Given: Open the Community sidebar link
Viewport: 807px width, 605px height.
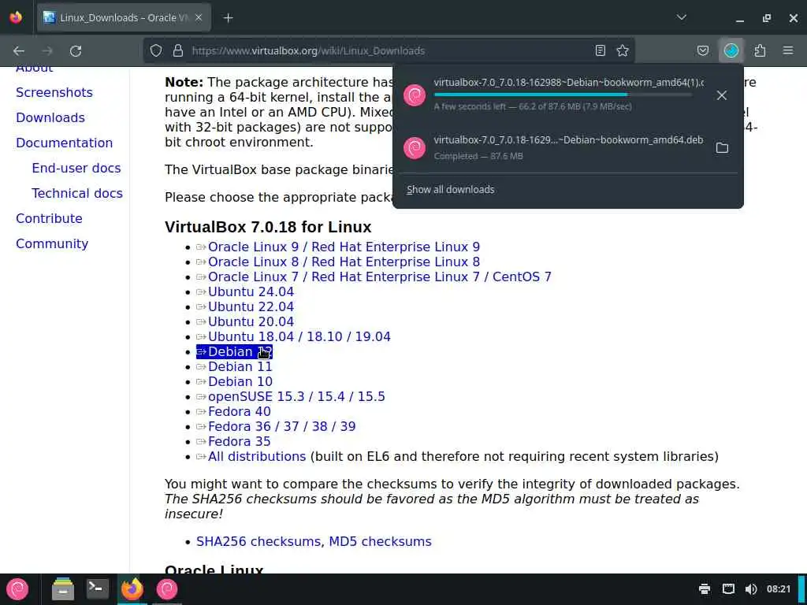Looking at the screenshot, I should click(x=52, y=244).
